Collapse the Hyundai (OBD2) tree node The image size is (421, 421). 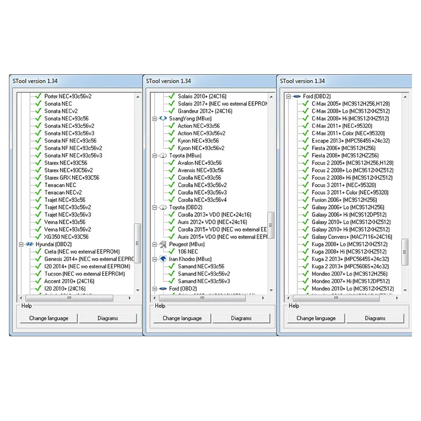point(21,244)
